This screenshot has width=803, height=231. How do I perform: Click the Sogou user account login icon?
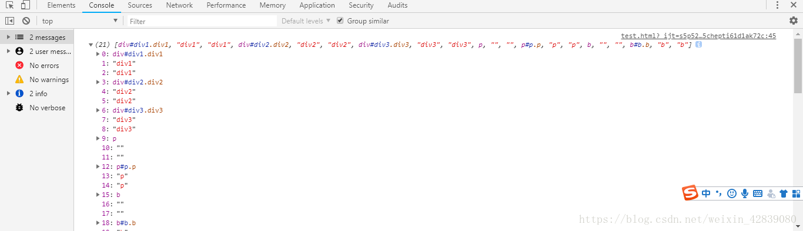771,193
